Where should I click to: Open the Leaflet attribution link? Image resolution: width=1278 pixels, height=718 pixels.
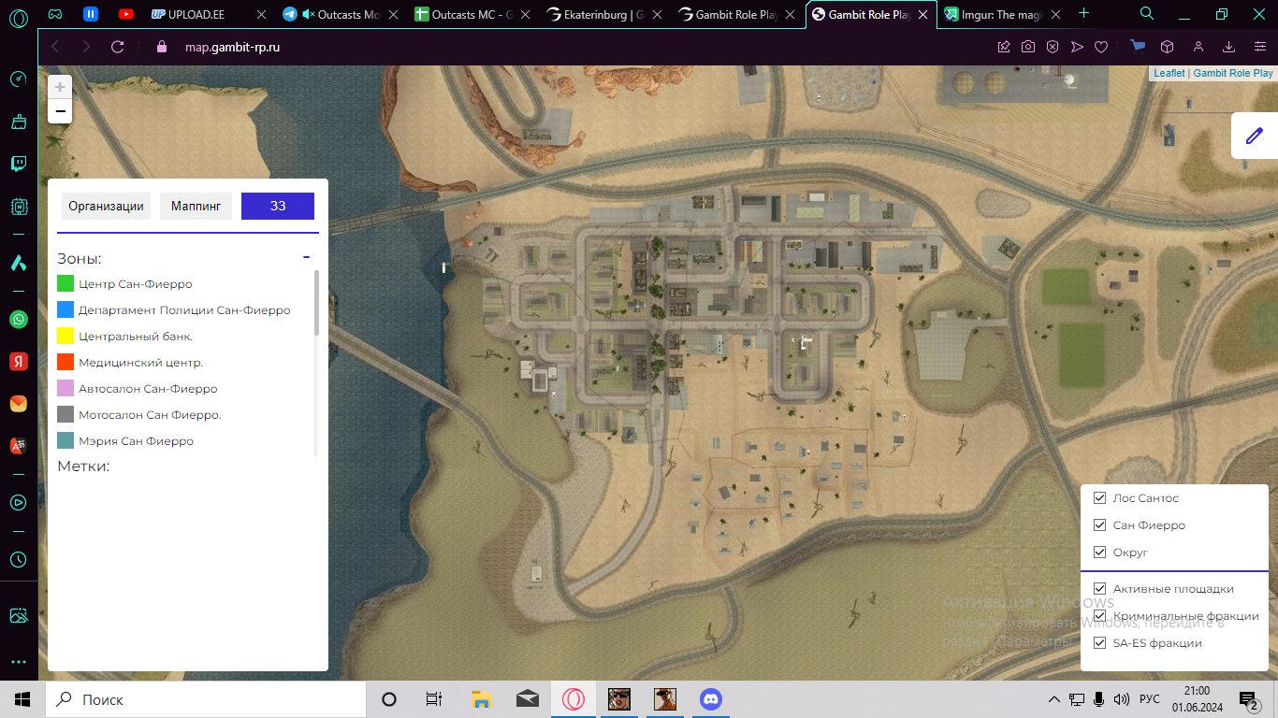pos(1169,73)
